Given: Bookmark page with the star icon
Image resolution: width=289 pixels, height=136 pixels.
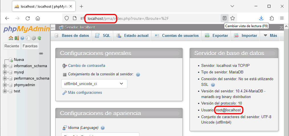Looking at the screenshot, I should point(233,18).
